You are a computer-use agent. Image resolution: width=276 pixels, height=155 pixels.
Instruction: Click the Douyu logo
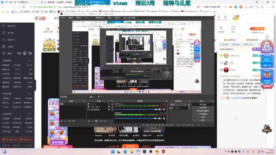point(40,18)
